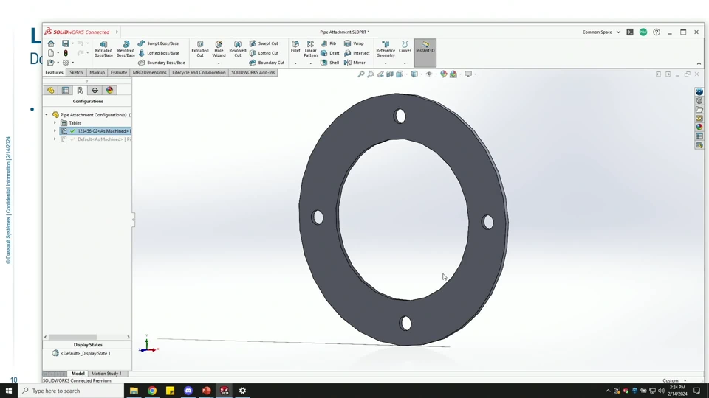Select the Shell tool

[329, 63]
